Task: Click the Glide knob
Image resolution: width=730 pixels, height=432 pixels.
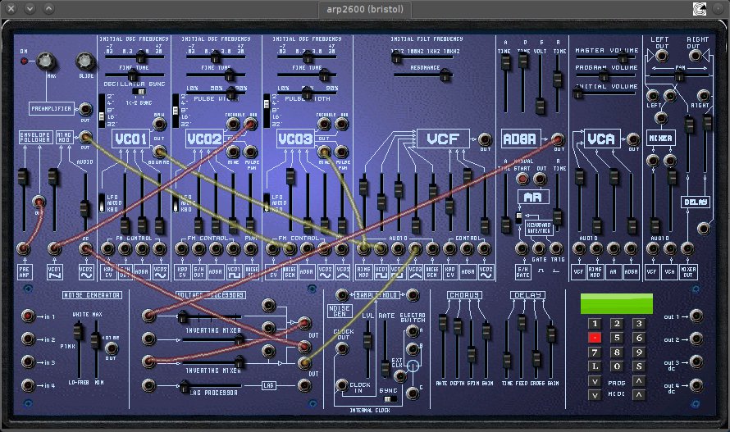Action: point(85,61)
